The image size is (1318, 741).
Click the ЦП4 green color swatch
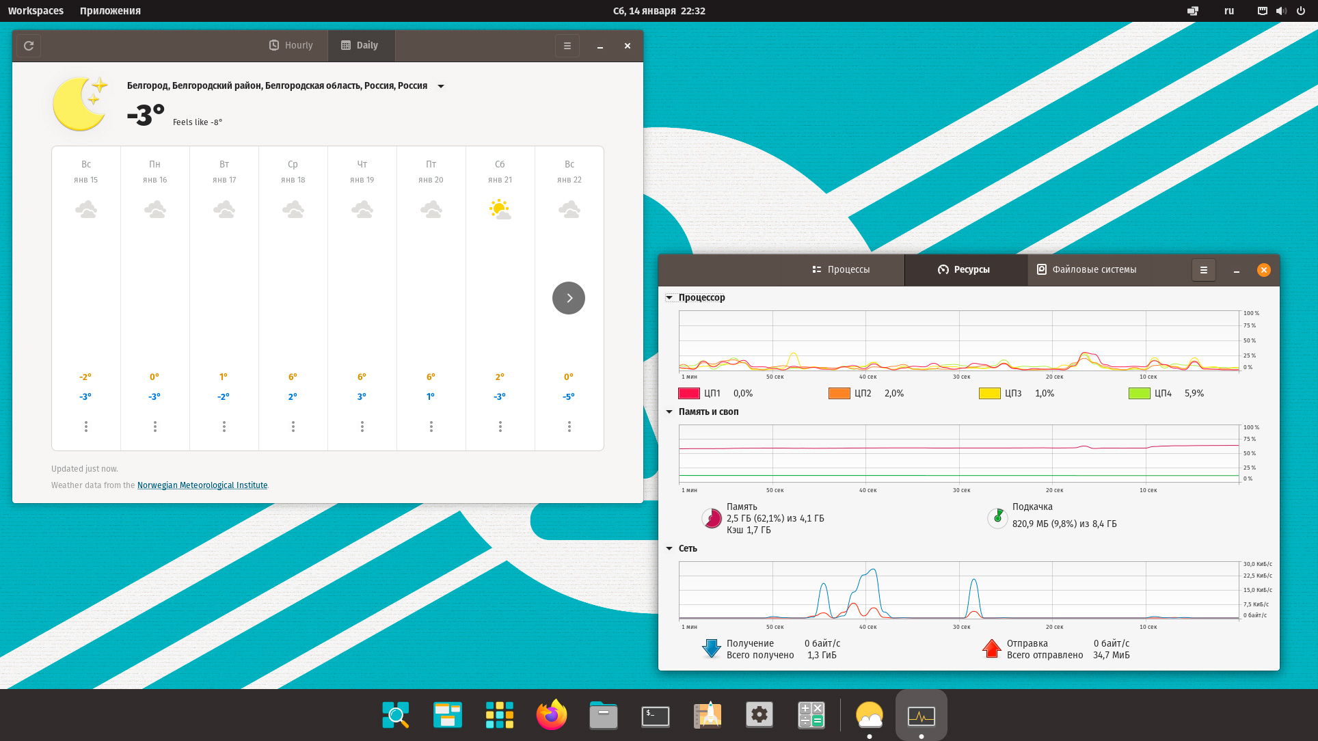pyautogui.click(x=1139, y=394)
